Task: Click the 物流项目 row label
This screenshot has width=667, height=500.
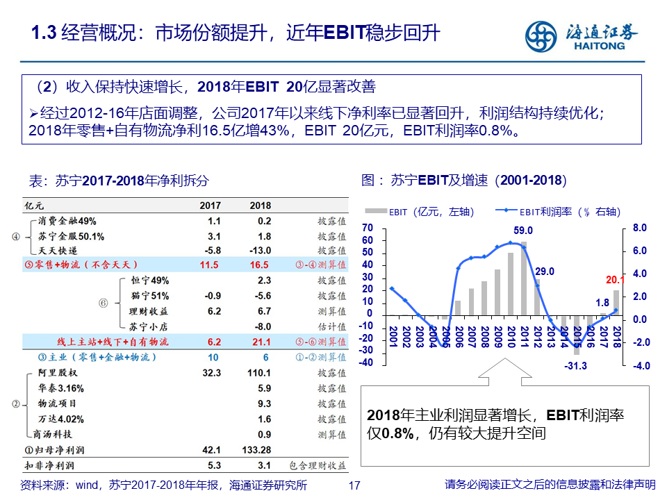Action: pos(58,403)
